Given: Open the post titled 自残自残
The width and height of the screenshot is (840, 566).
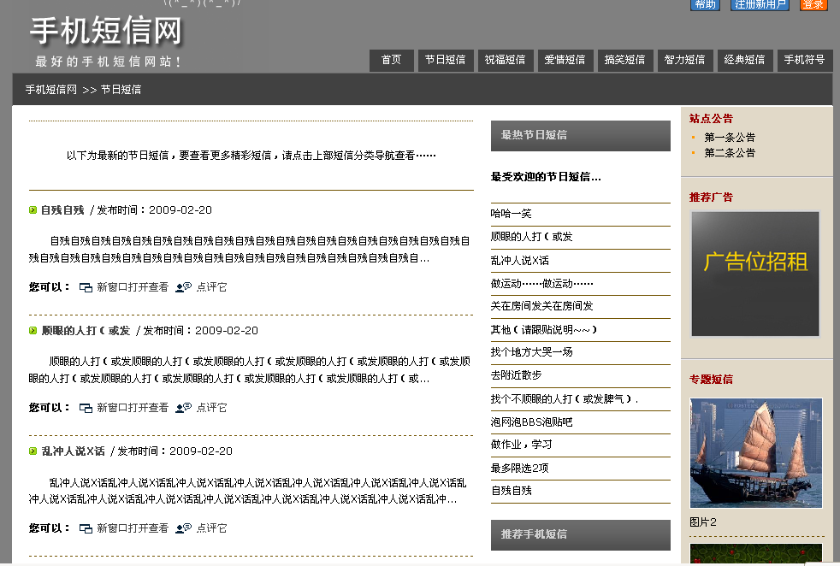Looking at the screenshot, I should 62,210.
